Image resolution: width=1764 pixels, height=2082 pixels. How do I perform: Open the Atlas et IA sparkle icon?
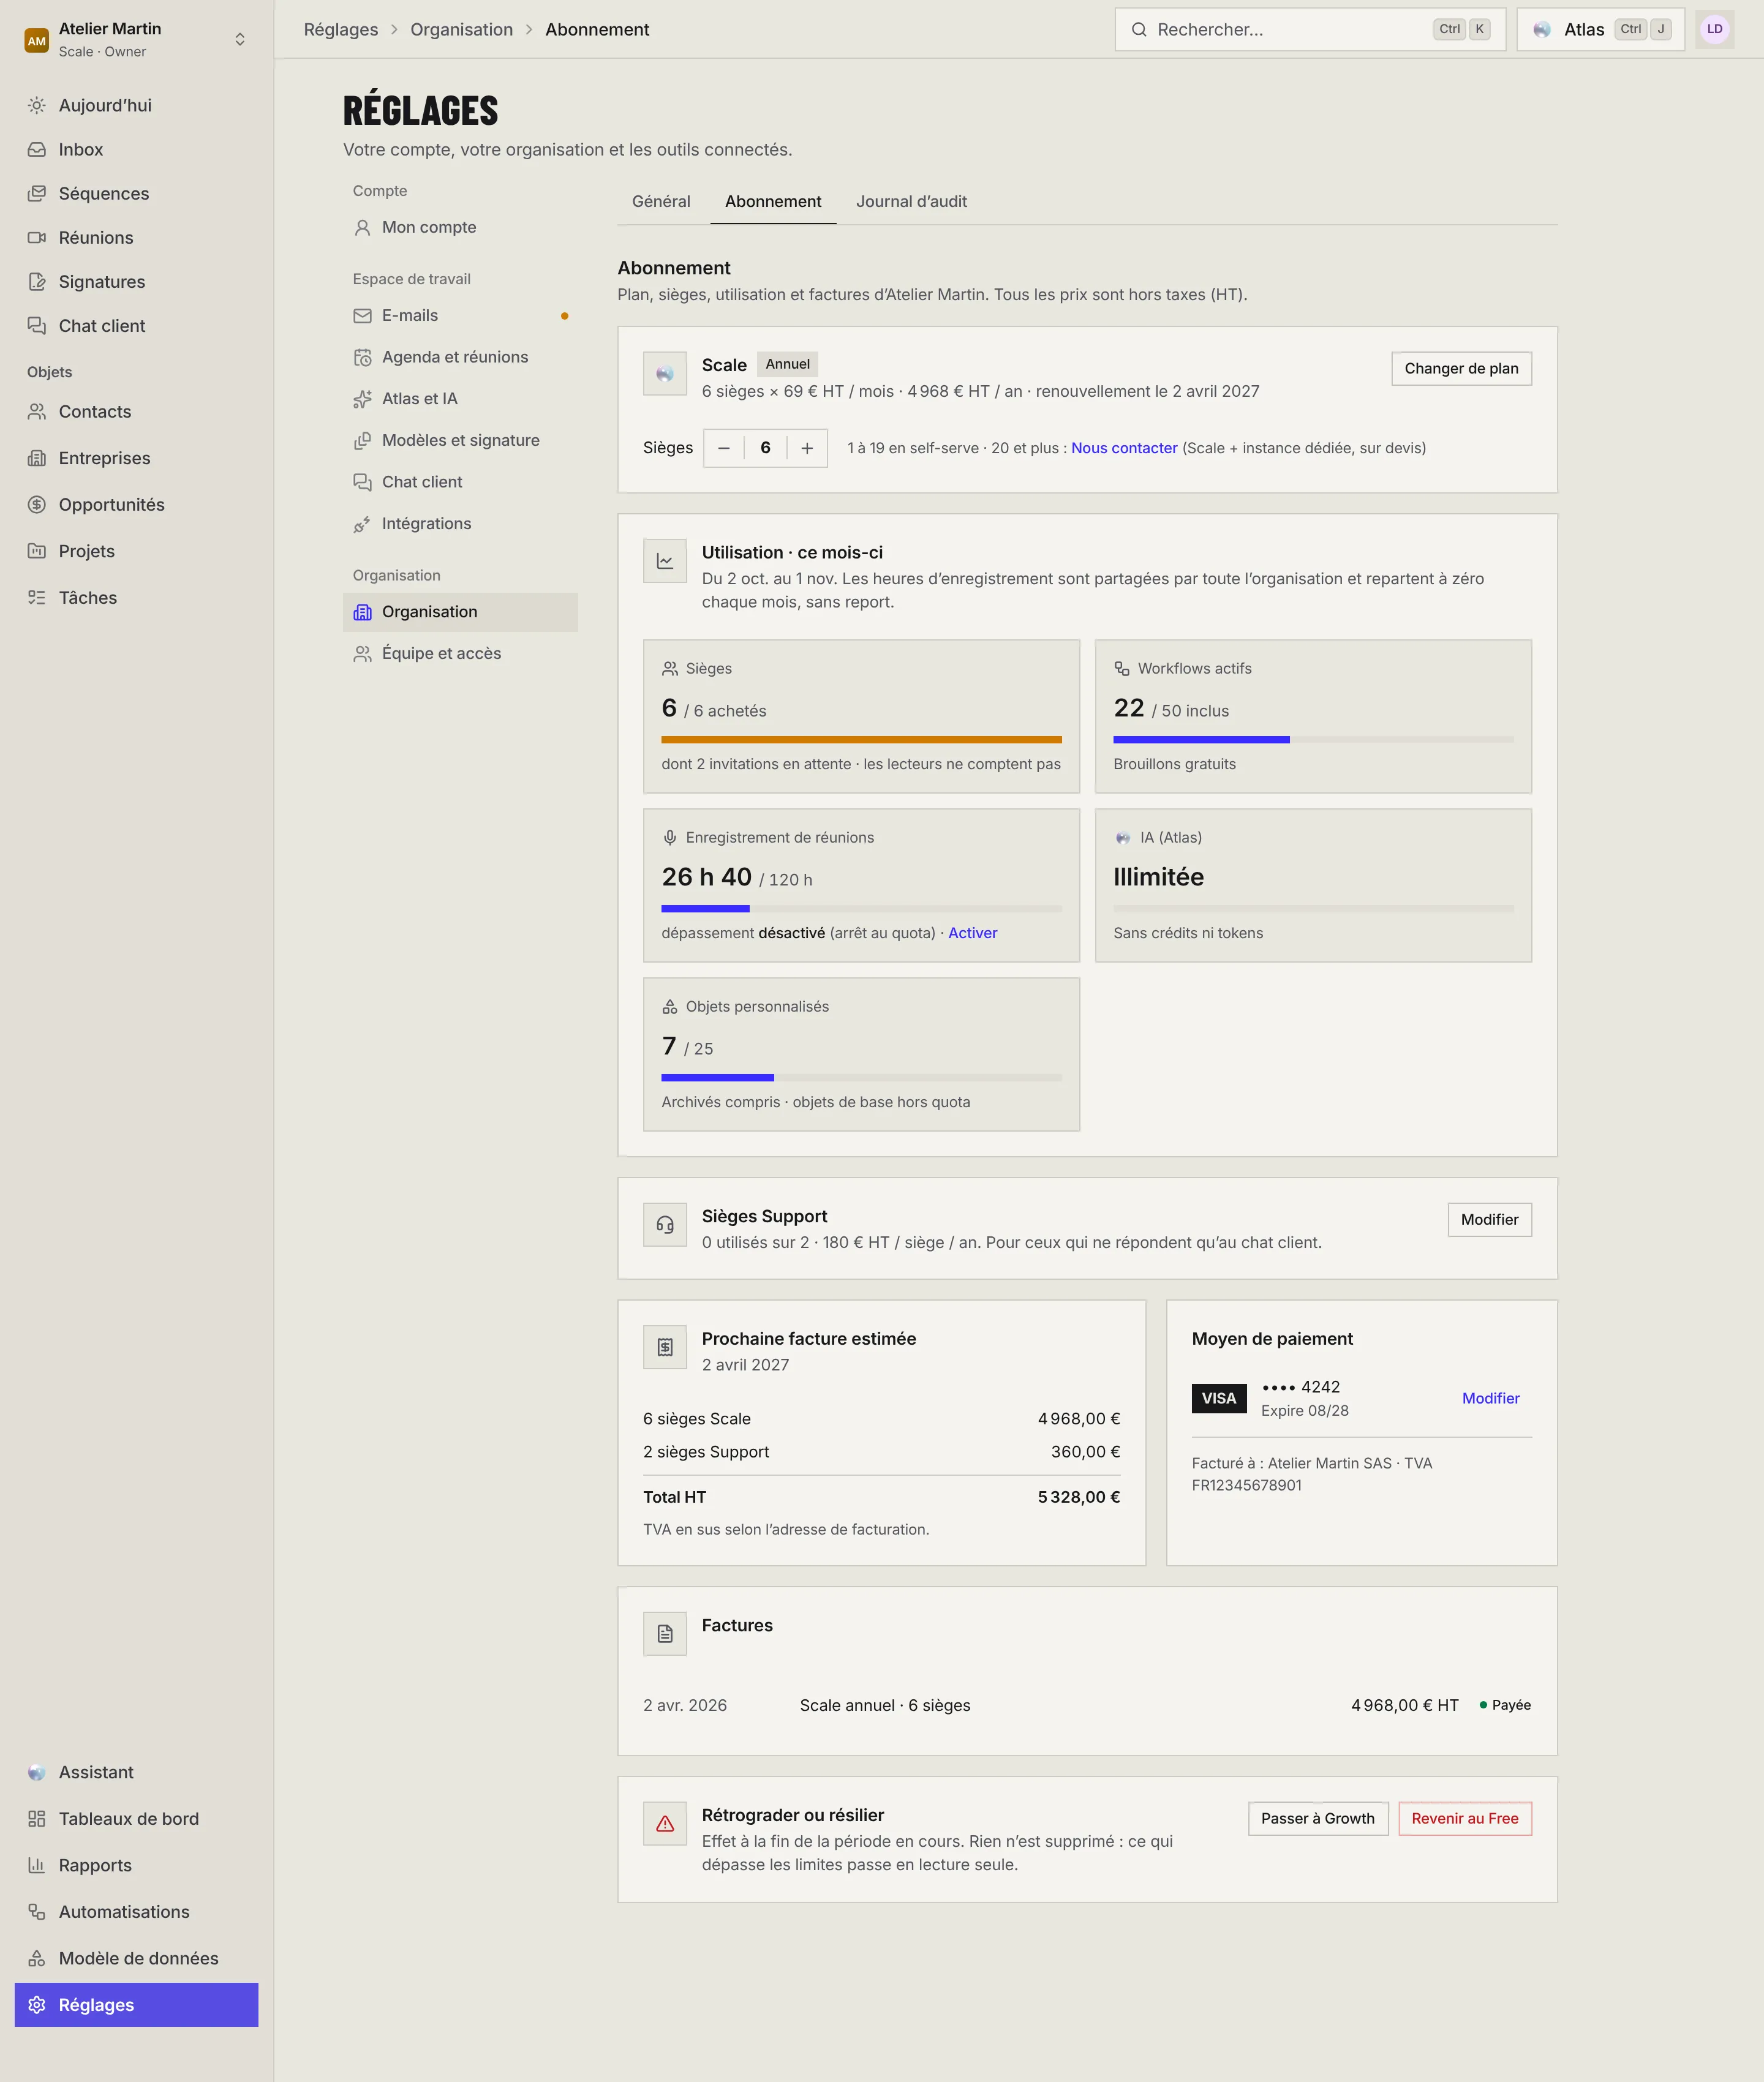(362, 399)
